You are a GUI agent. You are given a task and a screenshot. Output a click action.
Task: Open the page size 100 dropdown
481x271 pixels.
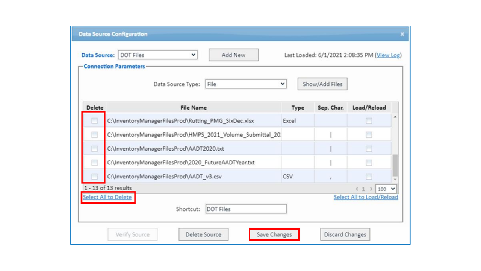tap(386, 189)
